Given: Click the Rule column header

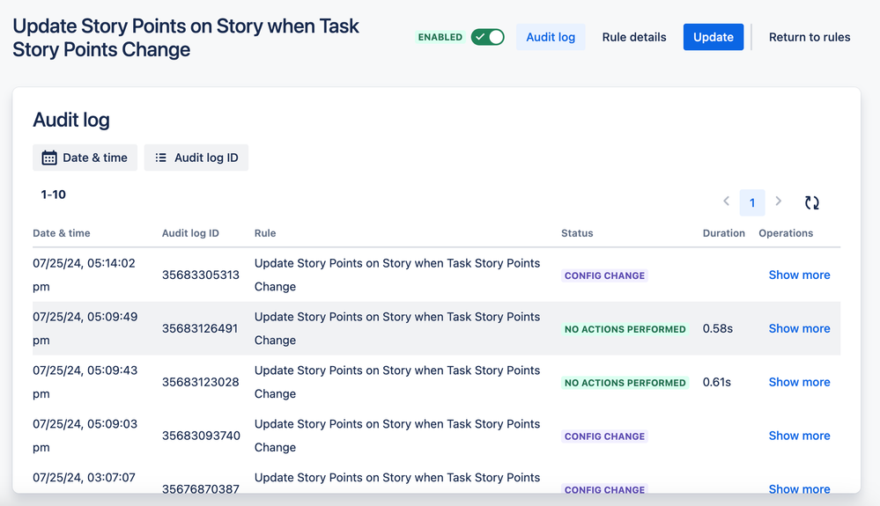Looking at the screenshot, I should (265, 233).
